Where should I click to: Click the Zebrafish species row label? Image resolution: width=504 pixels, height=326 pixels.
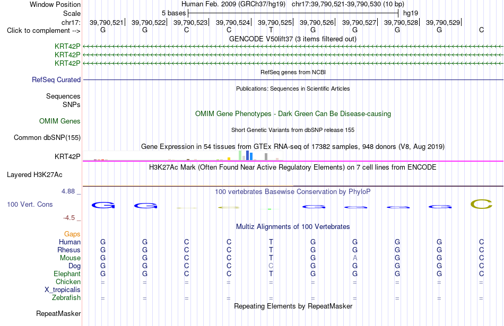66,298
